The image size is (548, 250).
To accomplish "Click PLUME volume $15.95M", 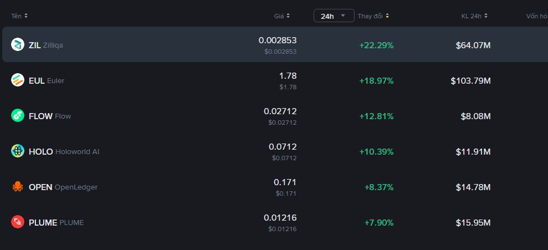I will (473, 223).
